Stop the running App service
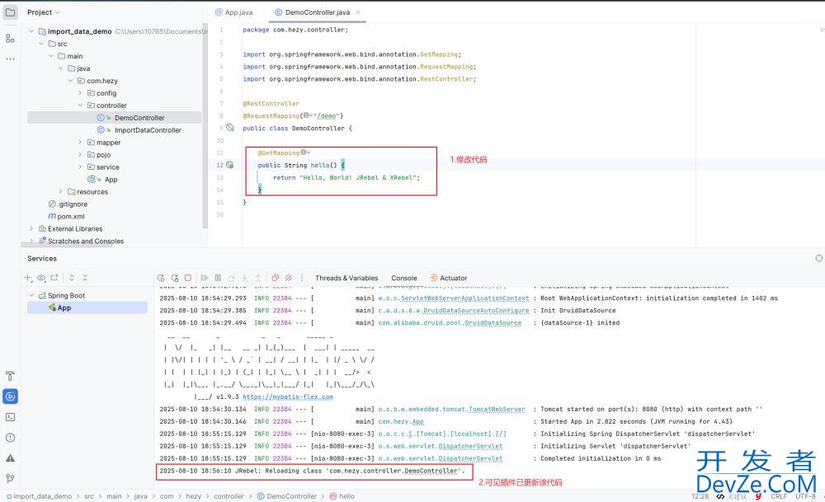Image resolution: width=825 pixels, height=502 pixels. [188, 278]
